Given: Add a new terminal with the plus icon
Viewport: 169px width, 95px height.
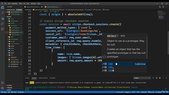Looking at the screenshot, I should click(x=153, y=78).
